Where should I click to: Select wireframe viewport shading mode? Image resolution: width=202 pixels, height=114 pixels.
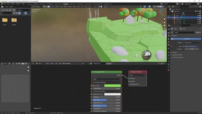[157, 7]
